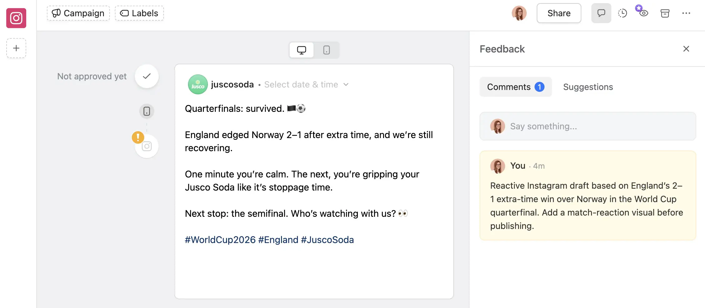Click the Comments count badge
Image resolution: width=705 pixels, height=308 pixels.
point(539,87)
